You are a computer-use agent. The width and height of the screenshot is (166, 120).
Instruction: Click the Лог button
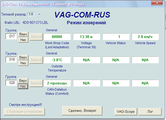150,112
